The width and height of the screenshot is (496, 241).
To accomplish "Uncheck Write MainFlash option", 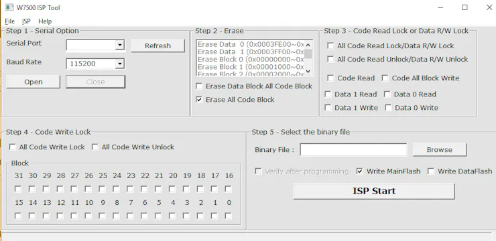I will pos(359,171).
